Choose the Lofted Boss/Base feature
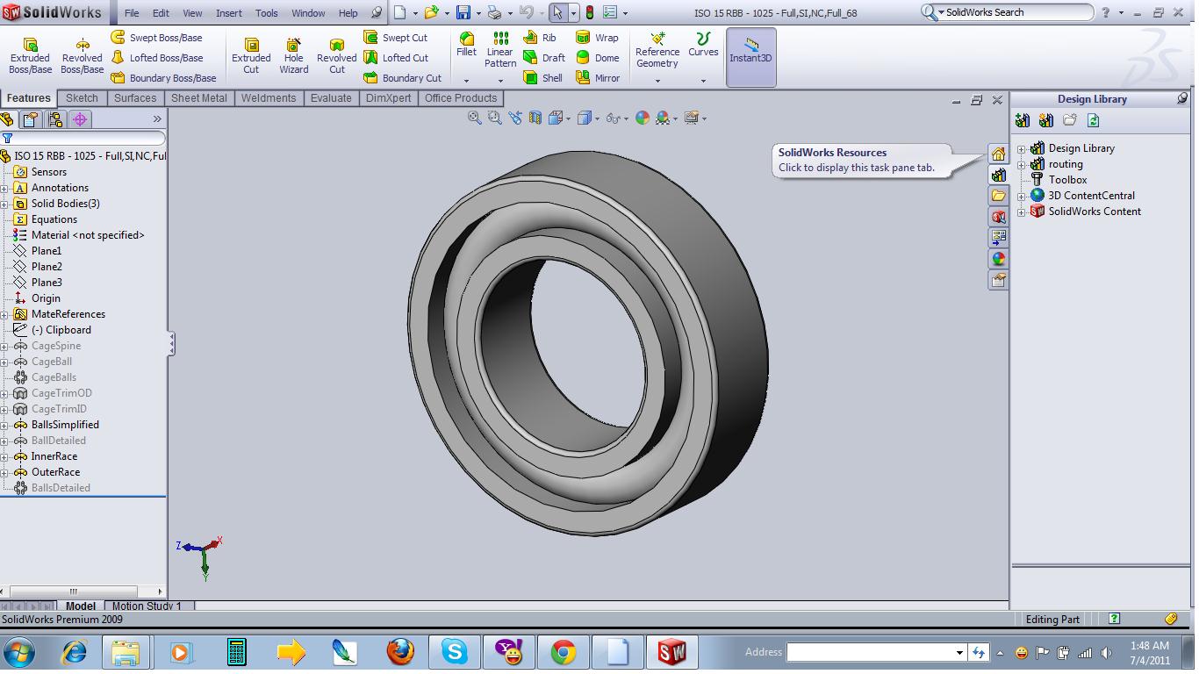 (156, 58)
